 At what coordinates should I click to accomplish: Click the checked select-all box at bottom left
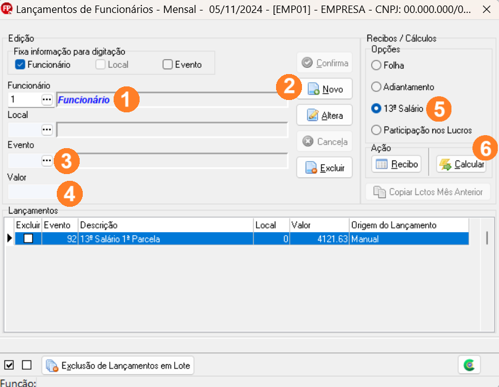[9, 365]
